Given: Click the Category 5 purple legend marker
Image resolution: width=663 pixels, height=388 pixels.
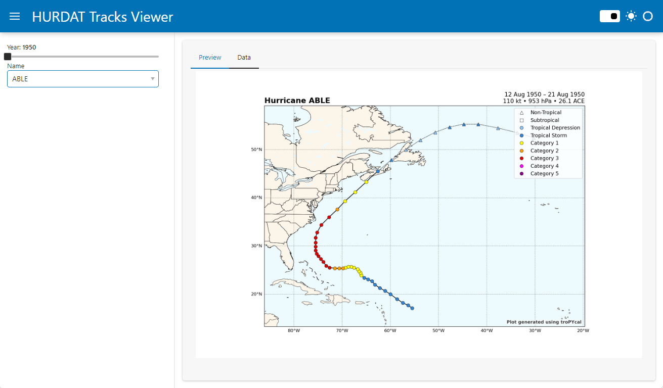Looking at the screenshot, I should tap(521, 173).
